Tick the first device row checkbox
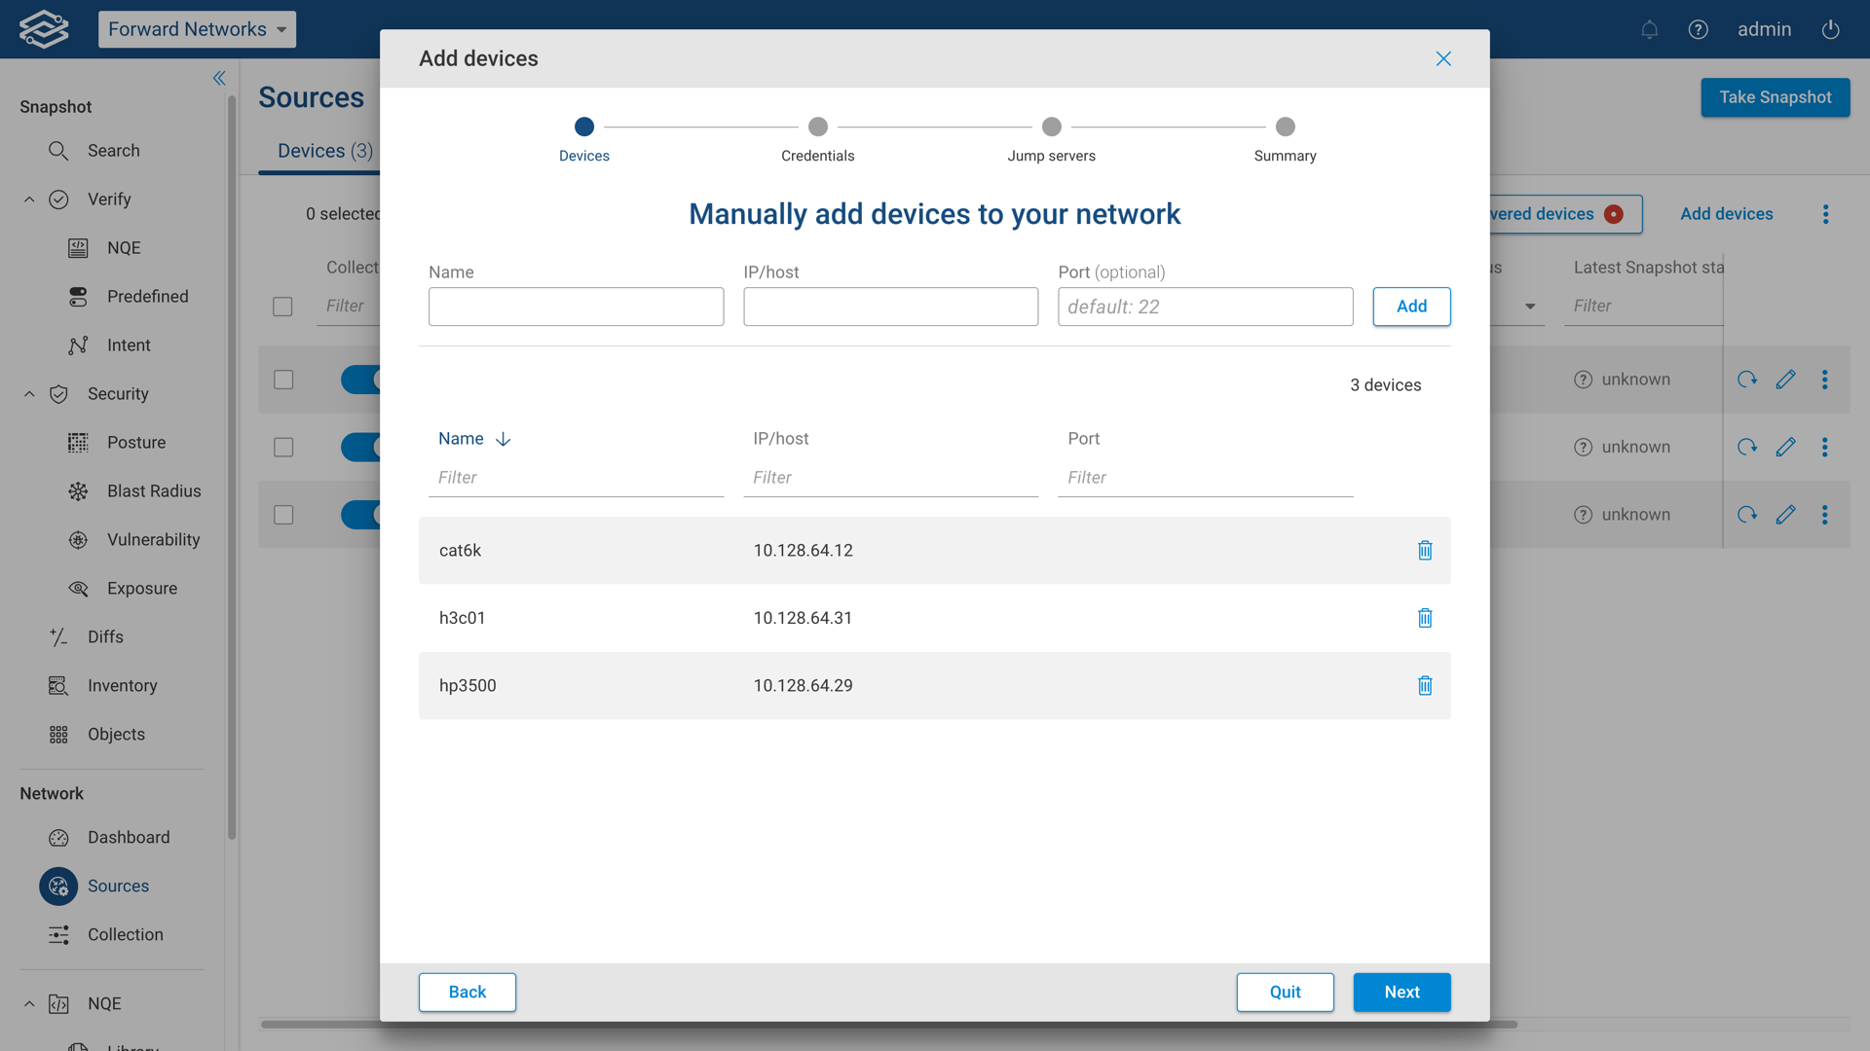The height and width of the screenshot is (1051, 1870). click(283, 380)
